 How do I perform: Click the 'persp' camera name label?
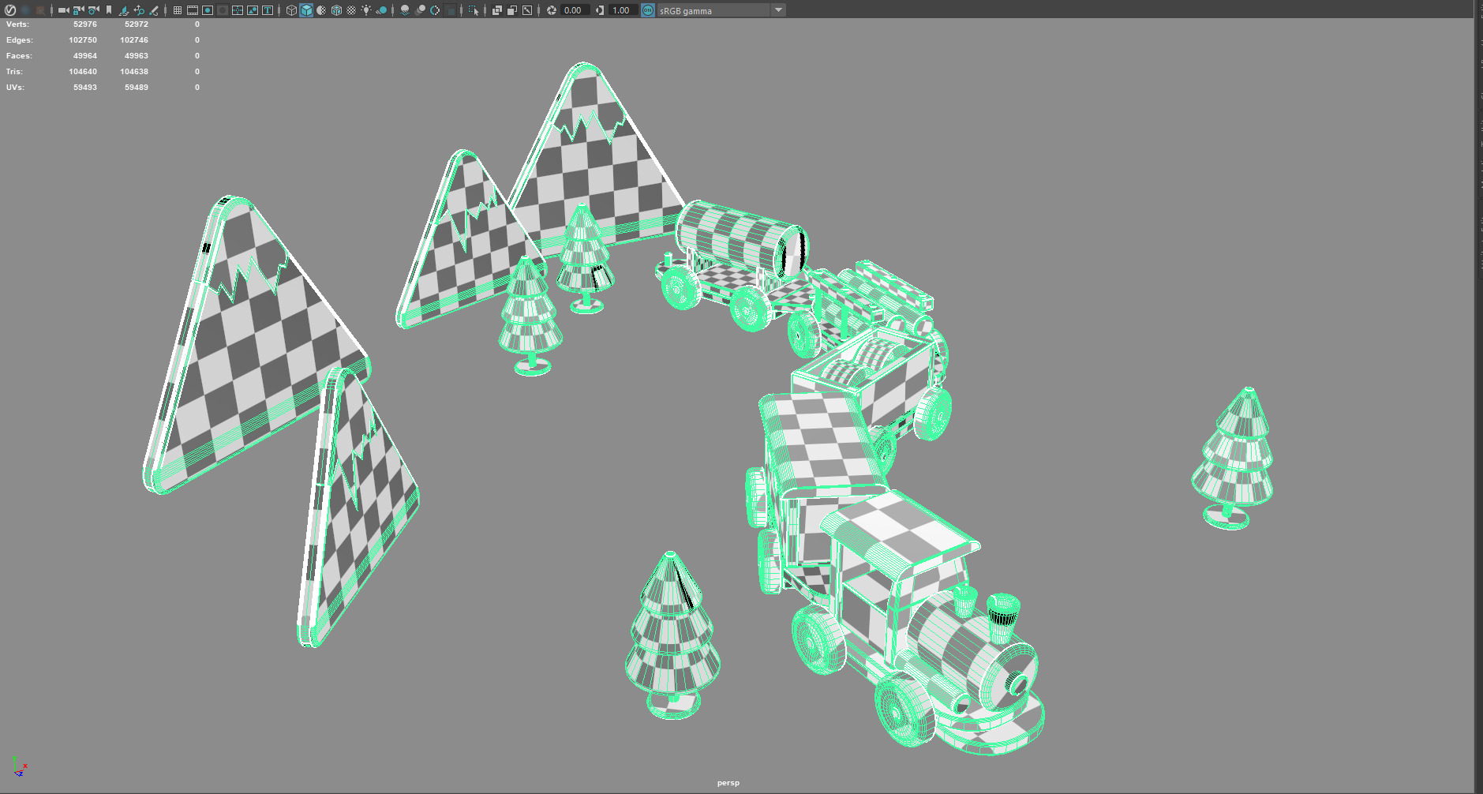(728, 783)
